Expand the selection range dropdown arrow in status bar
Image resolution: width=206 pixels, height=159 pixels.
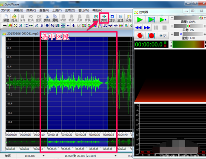115,156
